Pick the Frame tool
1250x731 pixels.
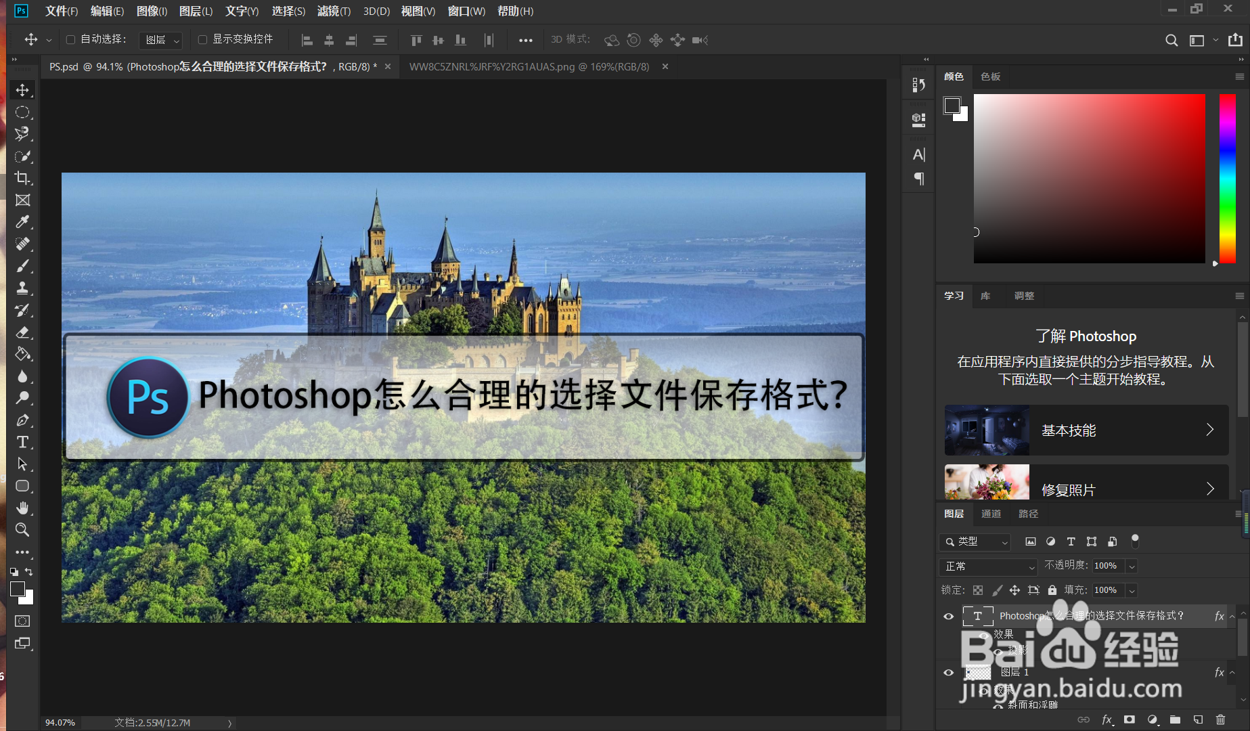click(x=22, y=200)
